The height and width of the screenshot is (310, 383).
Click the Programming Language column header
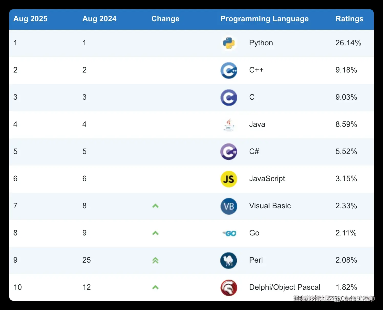[264, 19]
